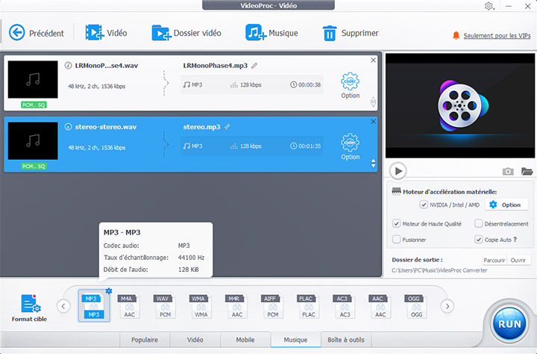Switch to Vidéo format tab
Screen dimensions: 537x354
coord(195,340)
